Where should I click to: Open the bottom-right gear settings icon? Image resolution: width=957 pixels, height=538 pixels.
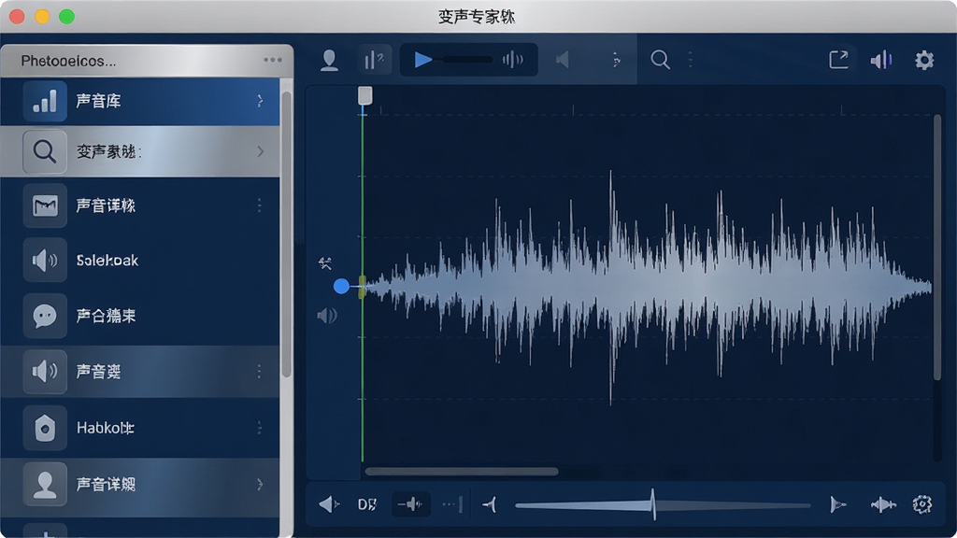[922, 504]
